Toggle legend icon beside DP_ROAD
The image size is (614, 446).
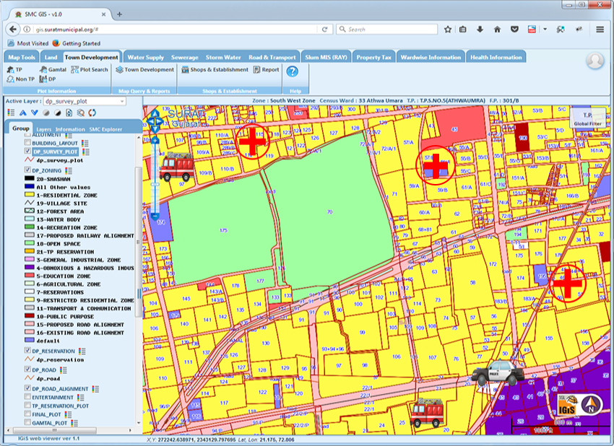point(64,370)
